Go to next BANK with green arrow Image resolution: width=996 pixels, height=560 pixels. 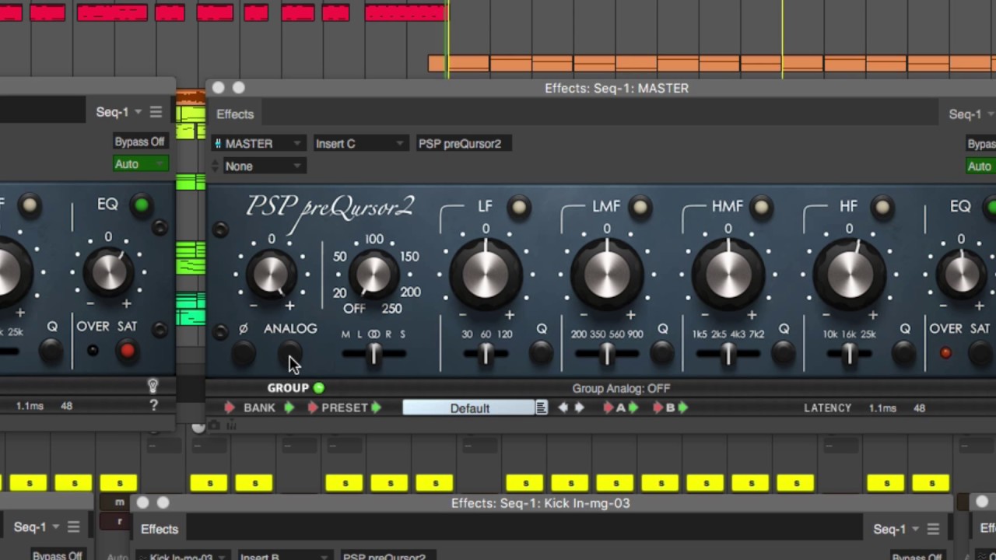coord(289,408)
